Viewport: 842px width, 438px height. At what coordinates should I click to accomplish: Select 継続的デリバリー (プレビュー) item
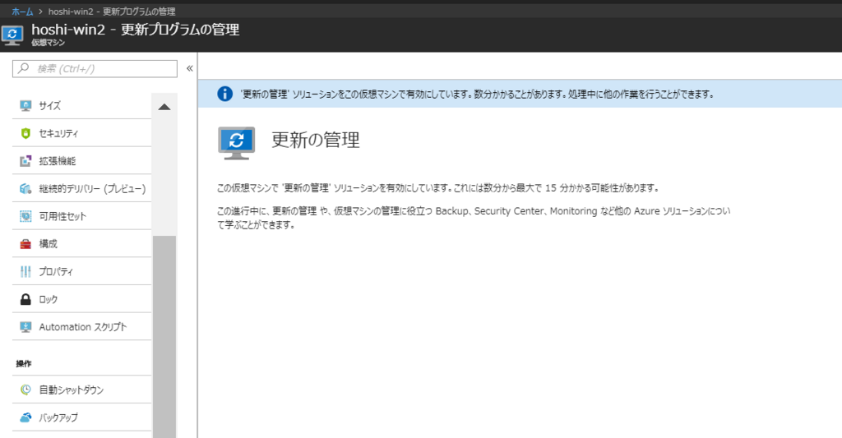81,189
